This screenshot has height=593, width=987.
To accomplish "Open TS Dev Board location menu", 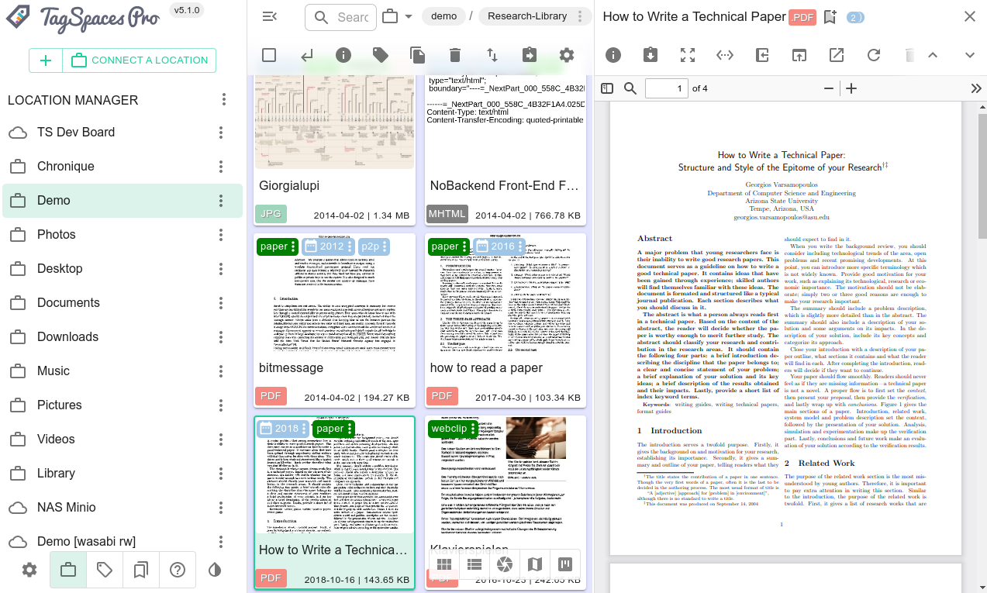I will 221,133.
